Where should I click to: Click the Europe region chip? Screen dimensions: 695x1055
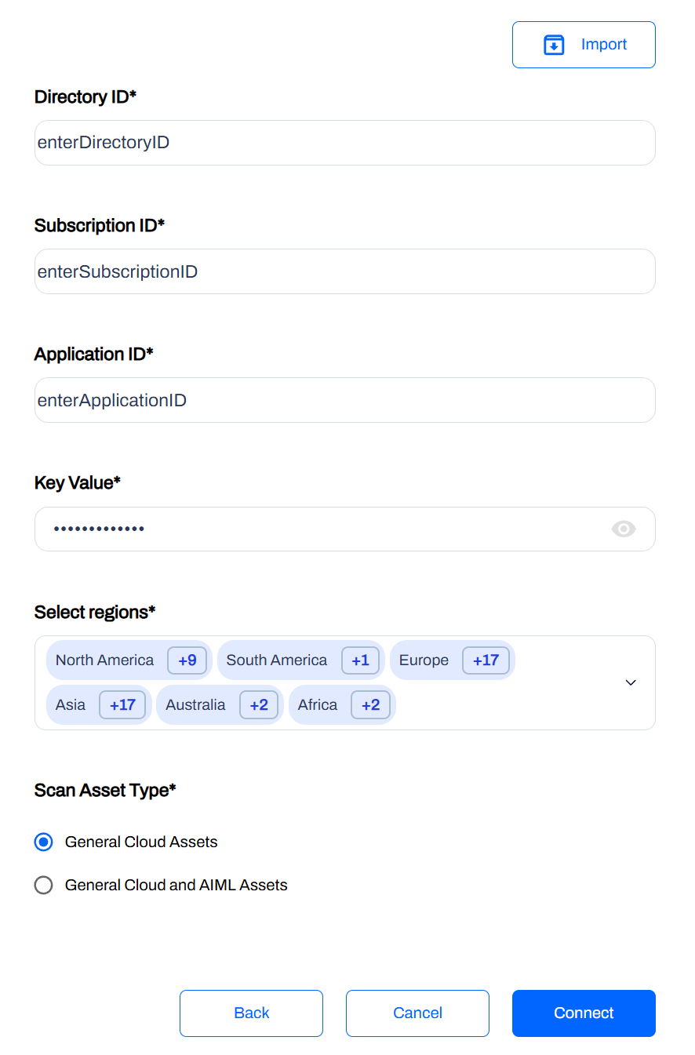click(x=453, y=660)
